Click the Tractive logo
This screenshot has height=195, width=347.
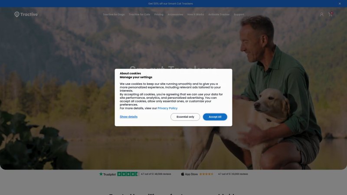click(x=26, y=14)
